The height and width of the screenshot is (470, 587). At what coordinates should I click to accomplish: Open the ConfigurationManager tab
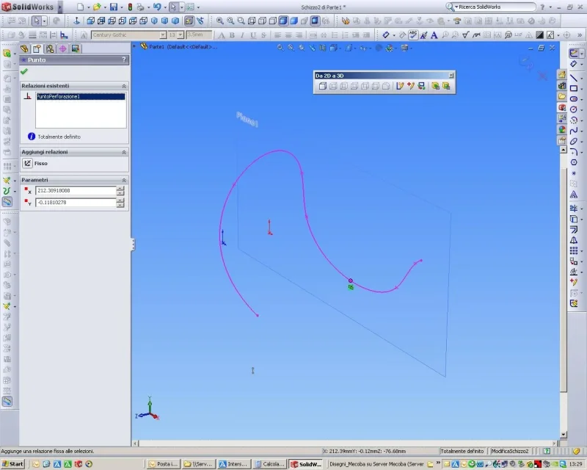[50, 48]
